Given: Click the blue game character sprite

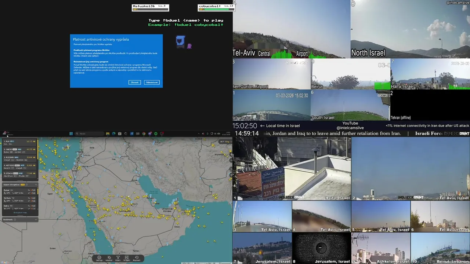Looking at the screenshot, I should point(180,41).
